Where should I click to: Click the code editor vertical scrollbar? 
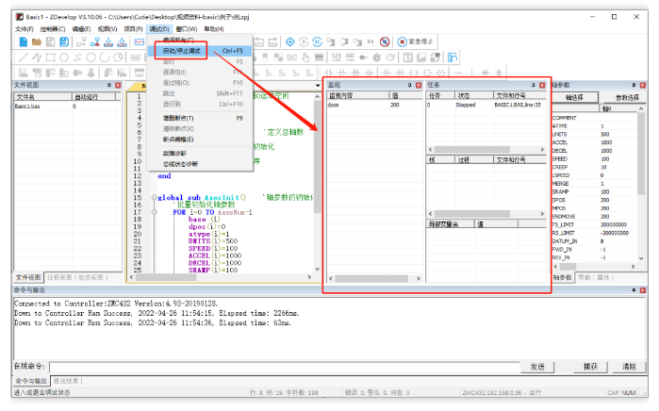coord(318,182)
